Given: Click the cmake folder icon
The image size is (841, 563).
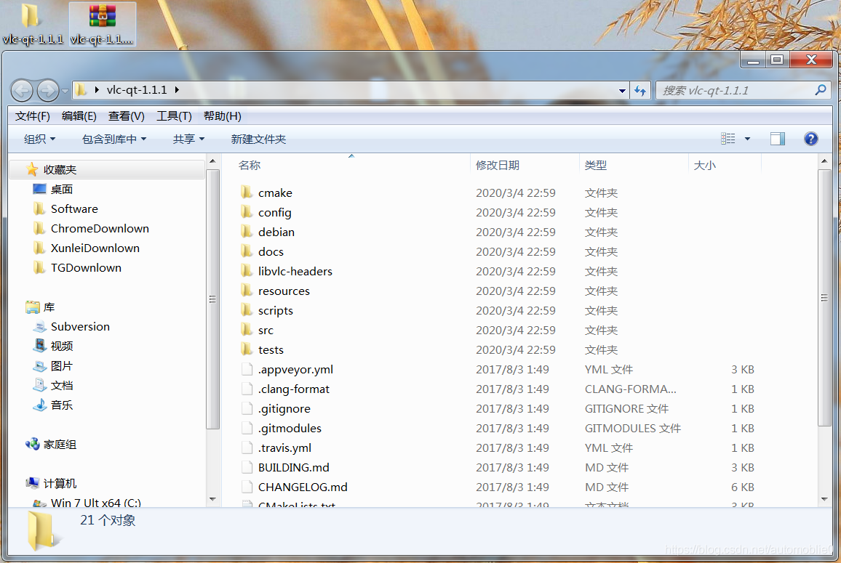Looking at the screenshot, I should (x=247, y=193).
